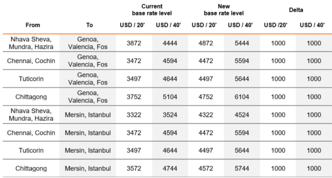Select the 5104 rate value
Image resolution: width=332 pixels, height=178 pixels.
coord(169,97)
